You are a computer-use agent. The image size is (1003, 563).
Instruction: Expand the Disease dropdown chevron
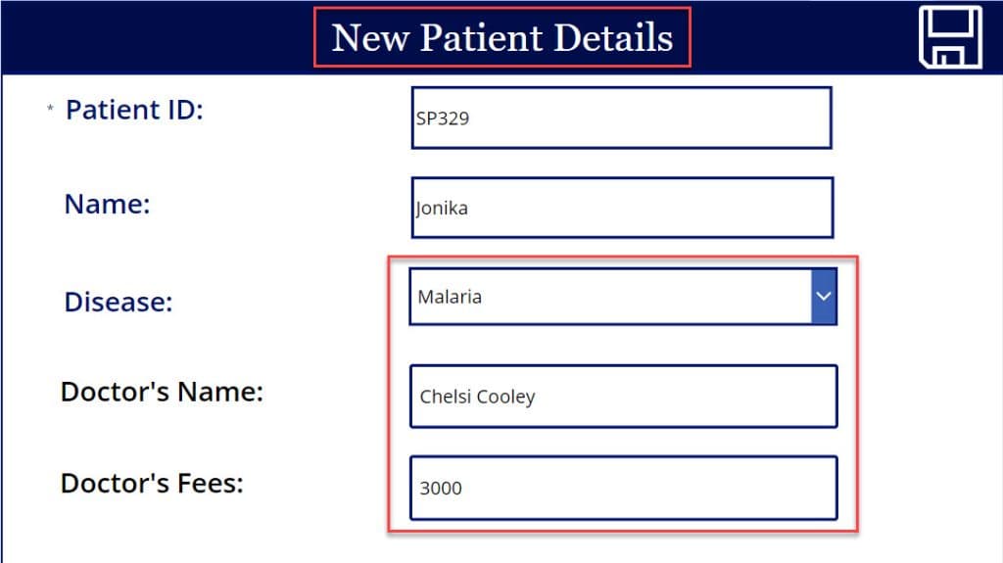click(824, 297)
